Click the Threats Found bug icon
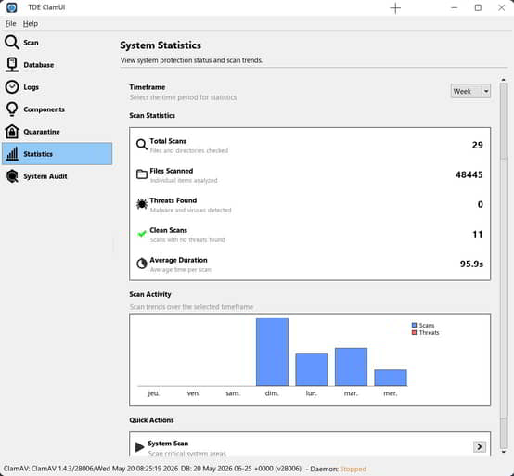The width and height of the screenshot is (514, 476). coord(142,204)
